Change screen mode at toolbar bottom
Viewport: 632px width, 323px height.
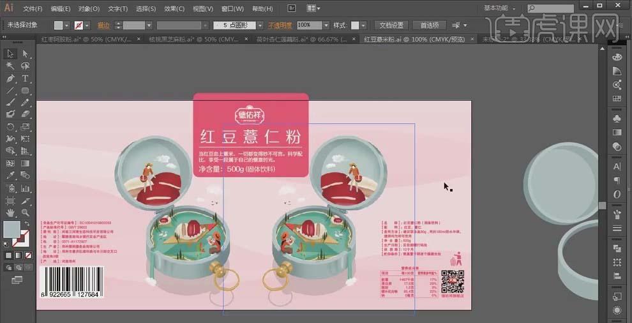[17, 280]
